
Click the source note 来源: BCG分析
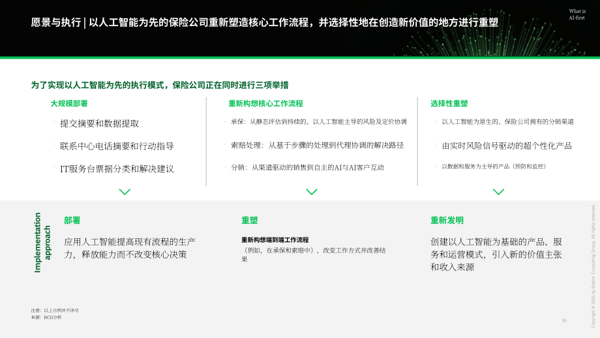pyautogui.click(x=46, y=317)
